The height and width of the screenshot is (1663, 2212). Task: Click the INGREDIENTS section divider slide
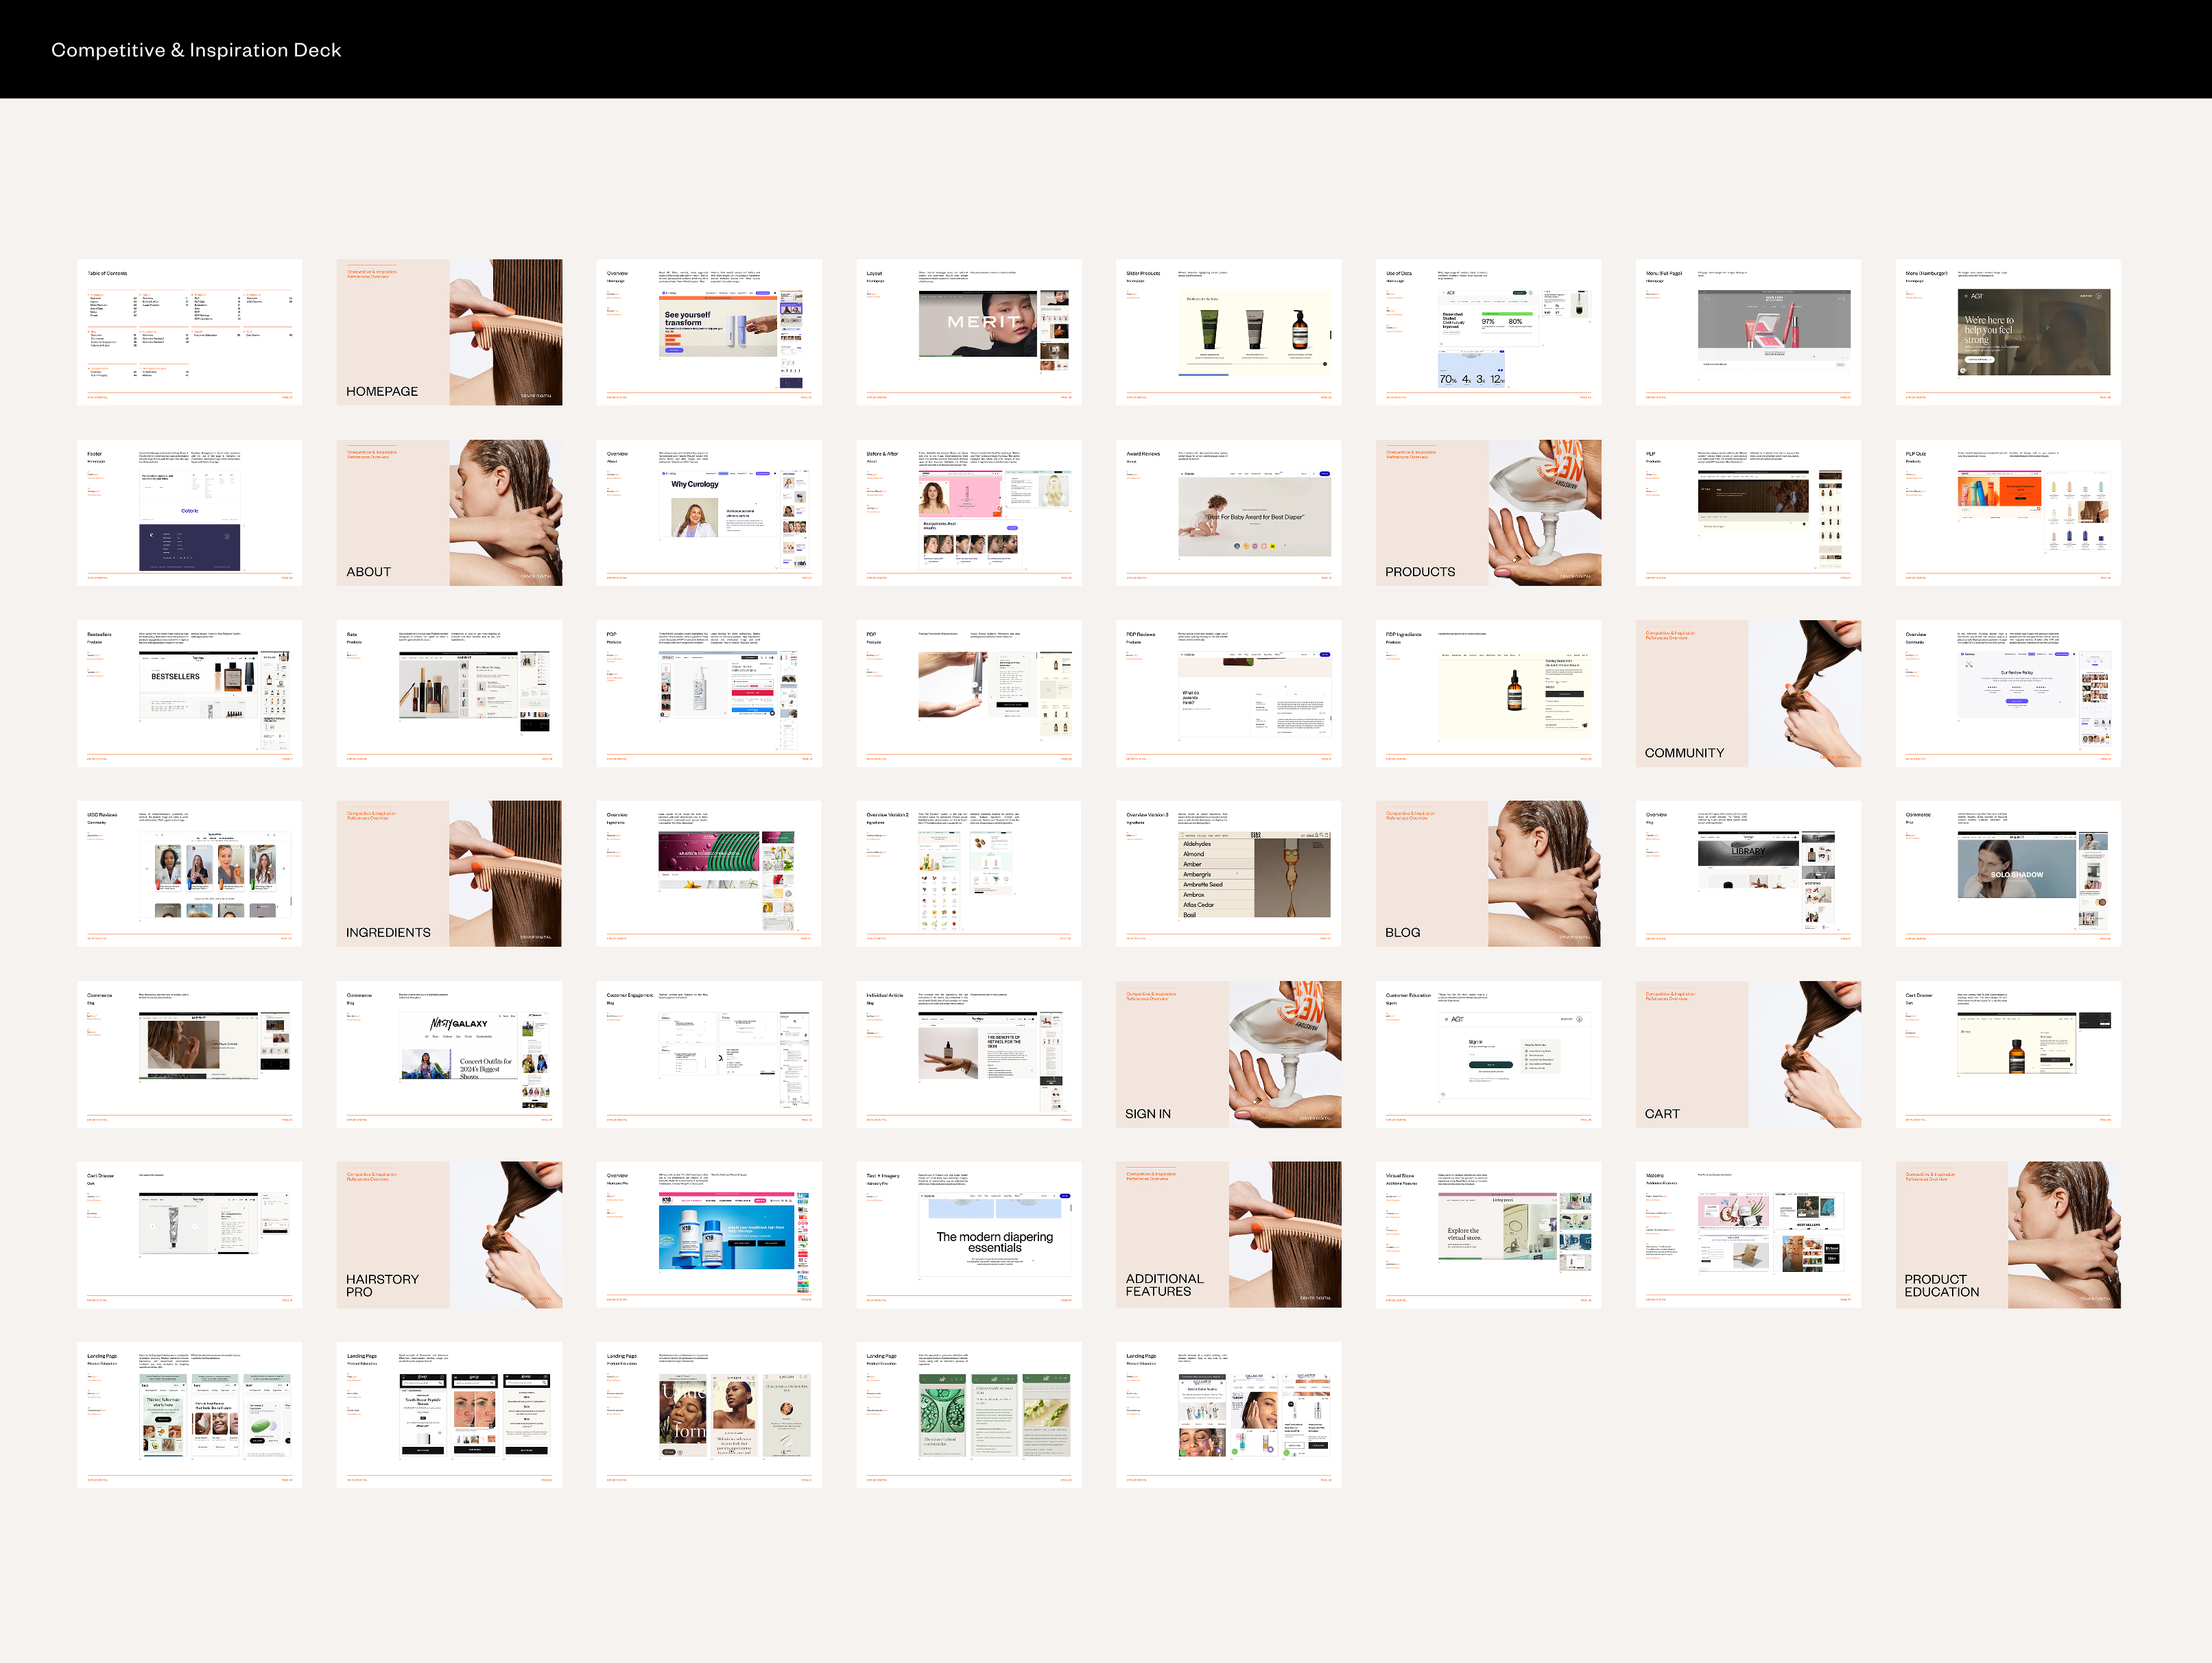(449, 873)
